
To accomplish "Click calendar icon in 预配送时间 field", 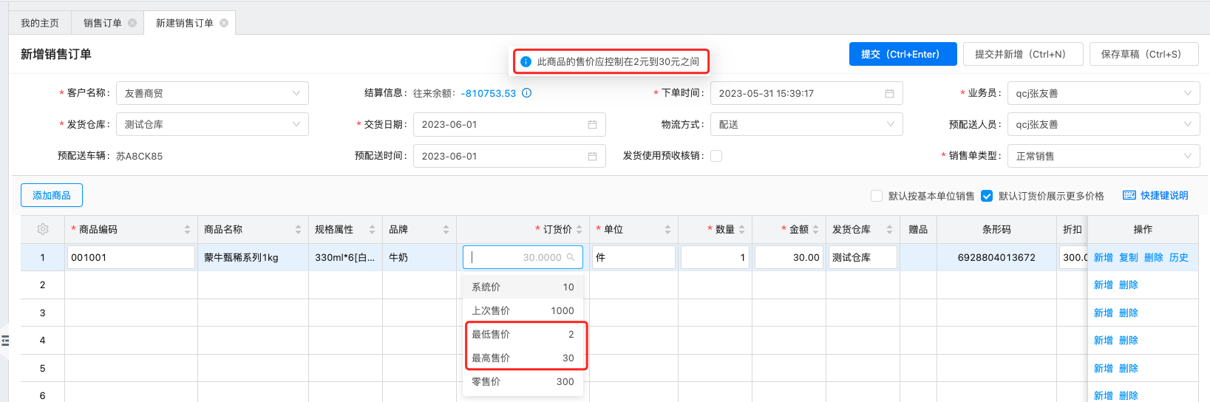I will (x=592, y=157).
